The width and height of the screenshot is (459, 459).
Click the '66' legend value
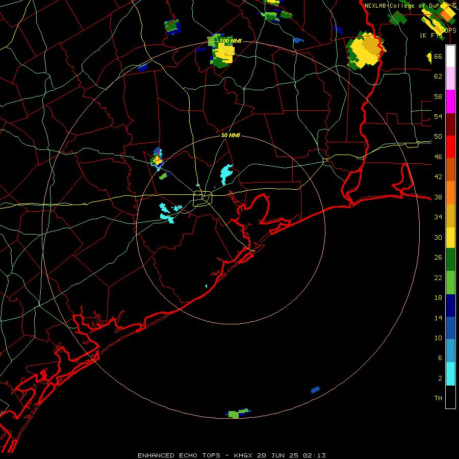[438, 56]
